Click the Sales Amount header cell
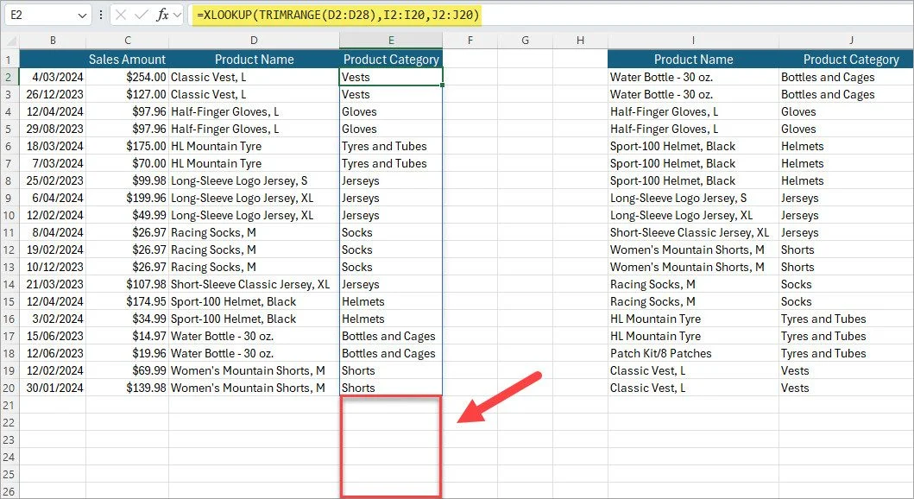 pos(127,60)
